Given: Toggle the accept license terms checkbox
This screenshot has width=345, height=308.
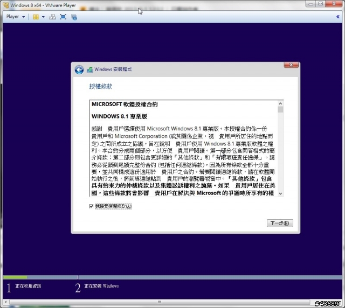Looking at the screenshot, I should 91,206.
